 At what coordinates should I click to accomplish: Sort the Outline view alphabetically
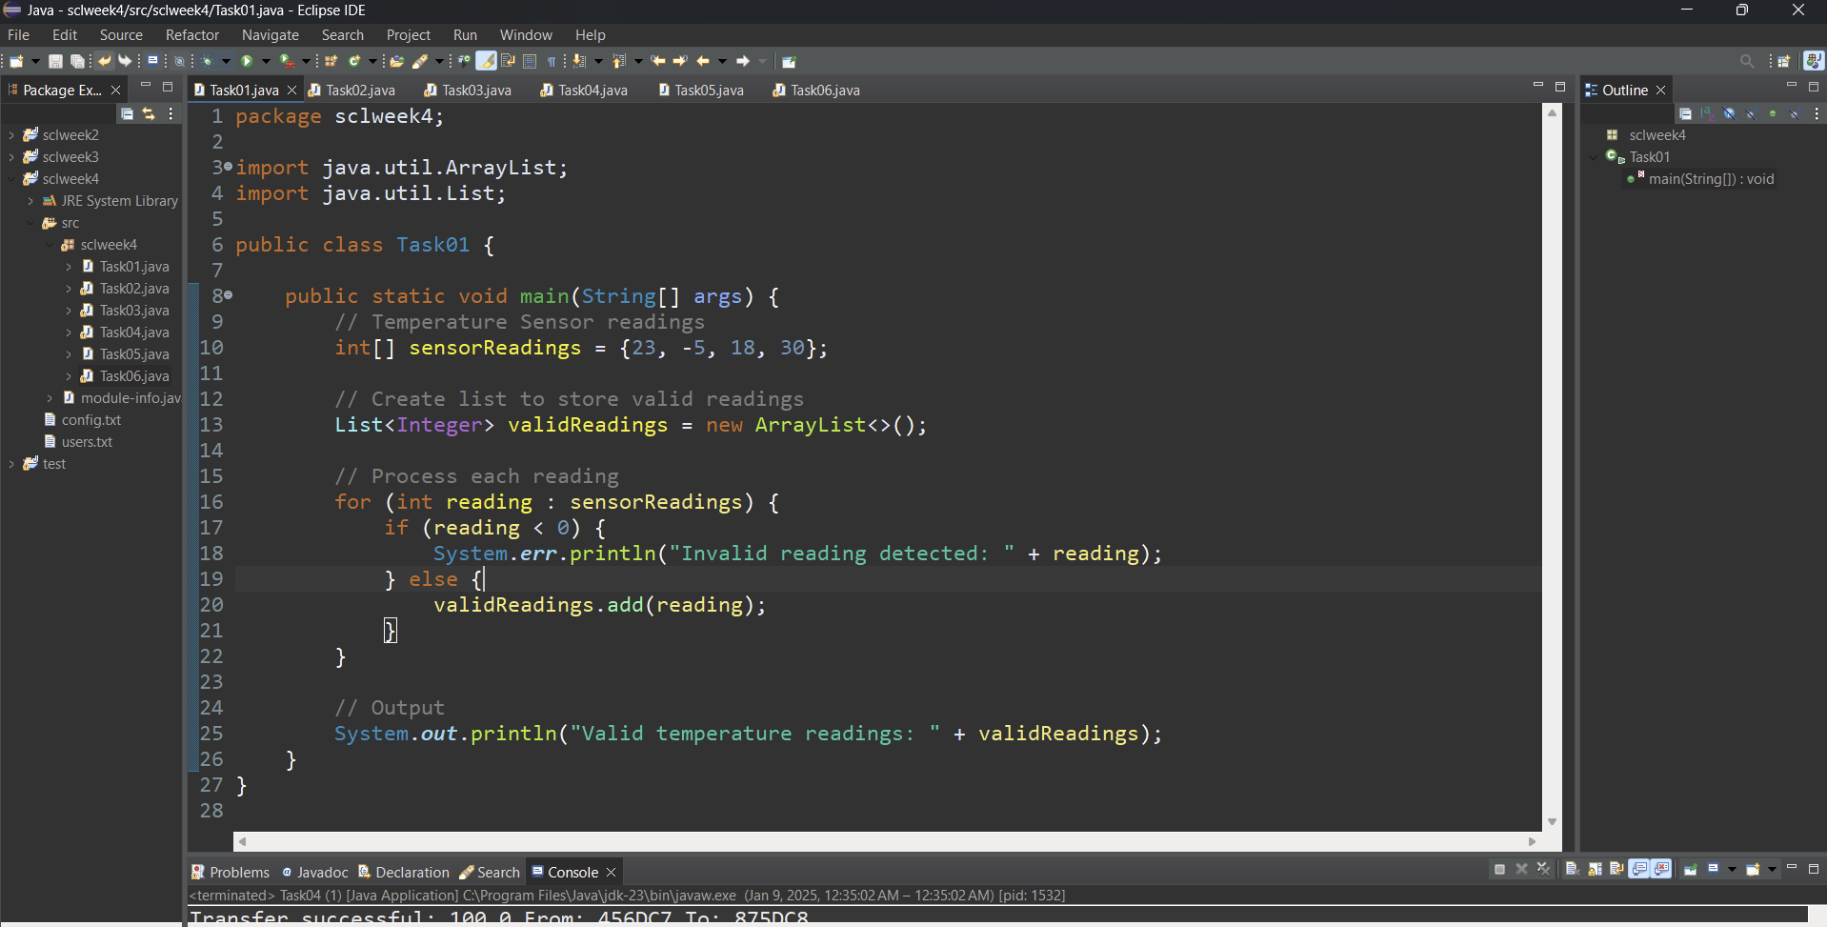coord(1707,113)
